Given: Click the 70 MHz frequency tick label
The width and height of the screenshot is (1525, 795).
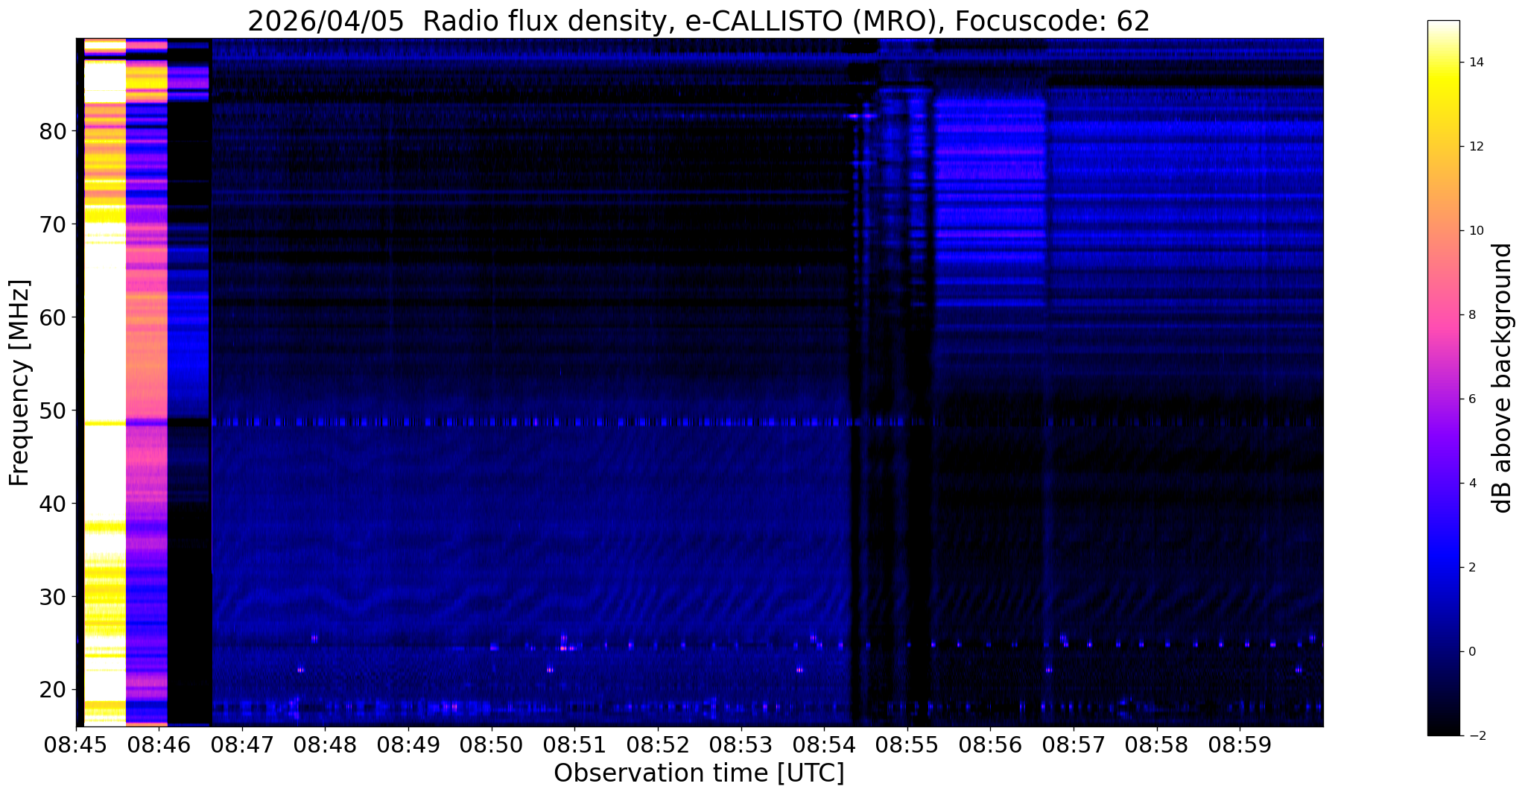Looking at the screenshot, I should point(53,225).
